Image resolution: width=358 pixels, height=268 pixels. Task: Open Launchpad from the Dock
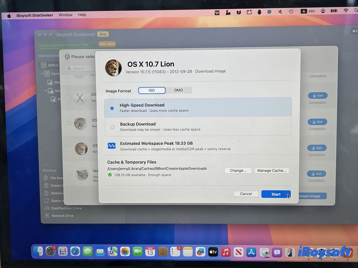63,252
